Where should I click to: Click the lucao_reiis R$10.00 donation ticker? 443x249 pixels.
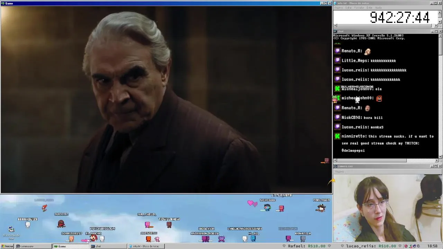[x=371, y=246]
